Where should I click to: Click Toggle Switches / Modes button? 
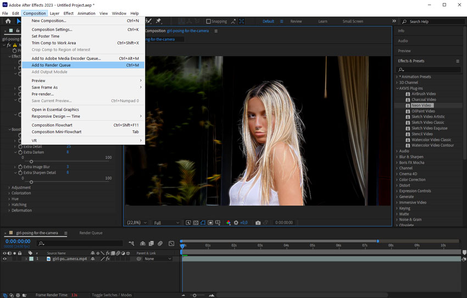112,295
